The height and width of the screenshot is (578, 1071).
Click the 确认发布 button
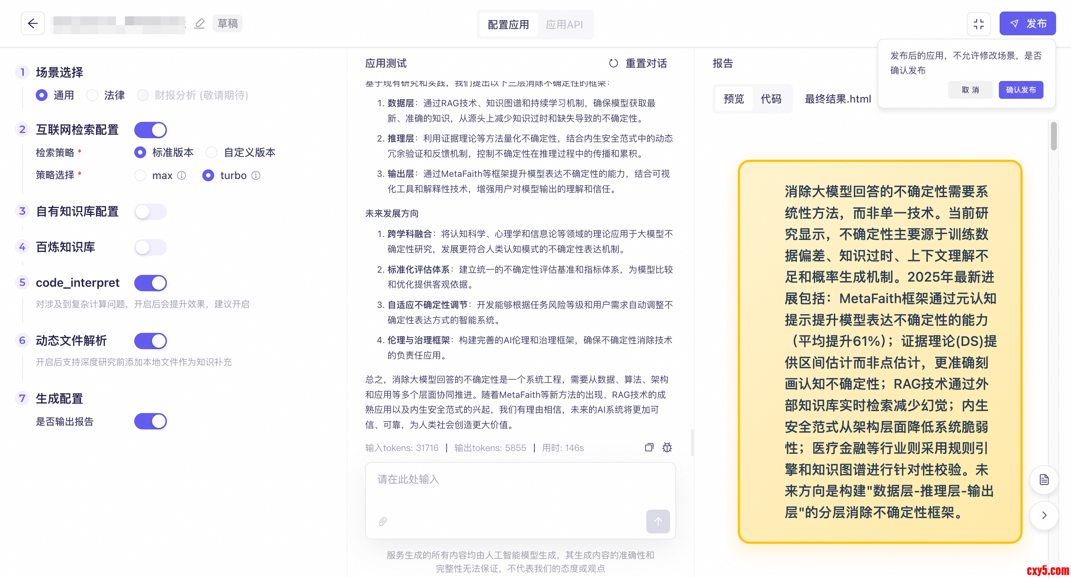[1020, 90]
